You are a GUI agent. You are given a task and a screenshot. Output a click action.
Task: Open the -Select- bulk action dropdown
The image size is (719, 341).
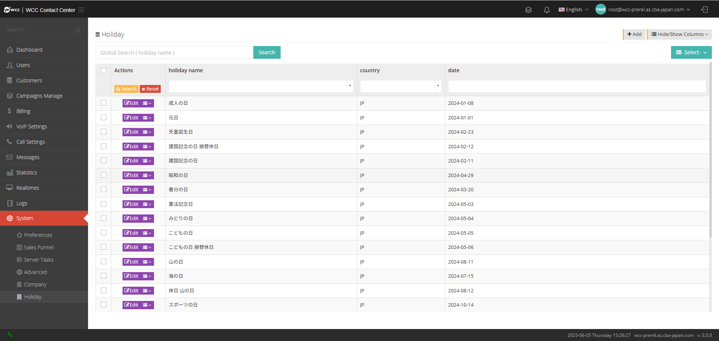click(691, 52)
